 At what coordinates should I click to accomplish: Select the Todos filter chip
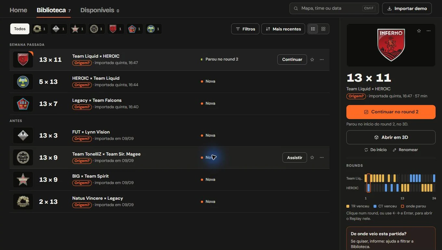[x=20, y=29]
